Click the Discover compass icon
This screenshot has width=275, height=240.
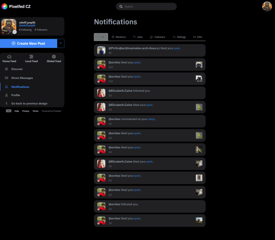6,69
